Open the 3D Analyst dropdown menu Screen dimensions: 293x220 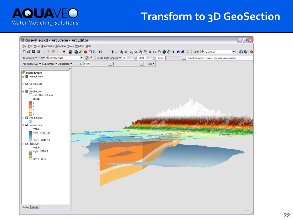click(x=30, y=58)
